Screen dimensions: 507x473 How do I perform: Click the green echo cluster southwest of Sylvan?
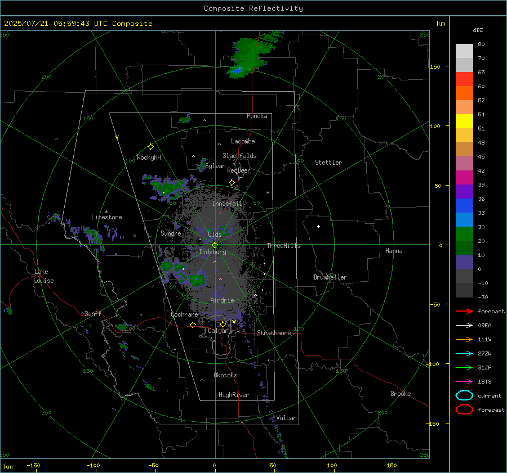click(168, 188)
